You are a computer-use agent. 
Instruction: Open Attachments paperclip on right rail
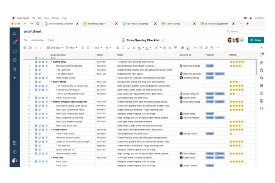[x=262, y=63]
